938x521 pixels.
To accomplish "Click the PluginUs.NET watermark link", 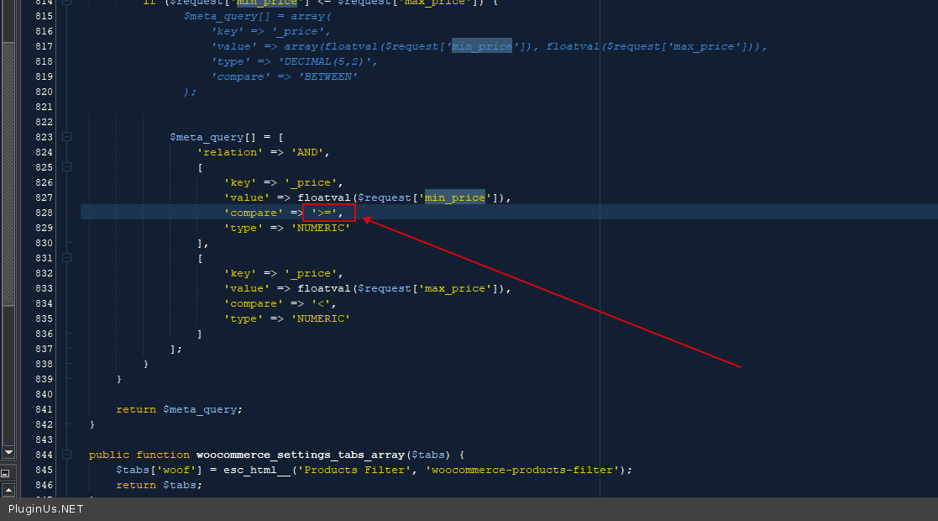I will pyautogui.click(x=46, y=509).
